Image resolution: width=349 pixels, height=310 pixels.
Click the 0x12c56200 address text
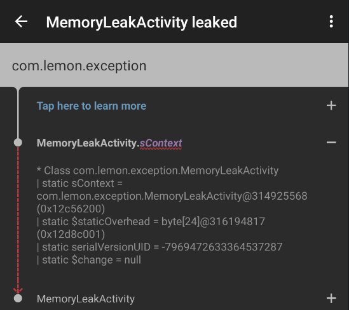pos(71,209)
